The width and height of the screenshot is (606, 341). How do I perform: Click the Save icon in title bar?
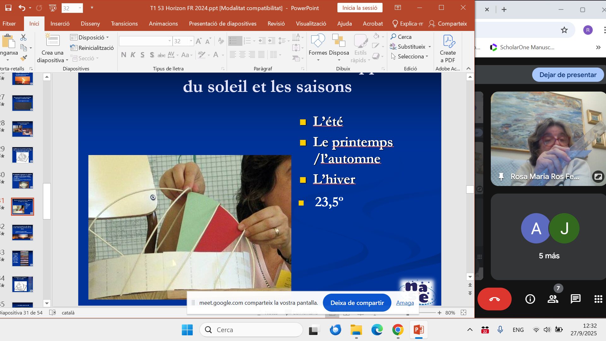pos(8,8)
